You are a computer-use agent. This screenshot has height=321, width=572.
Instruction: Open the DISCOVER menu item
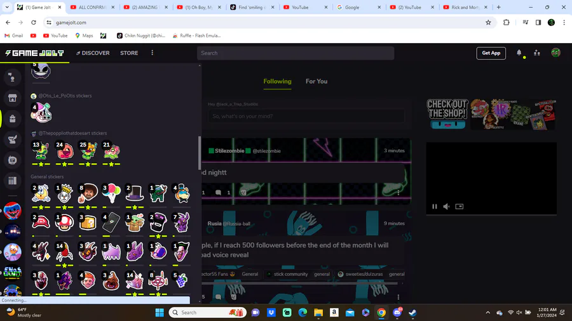93,53
